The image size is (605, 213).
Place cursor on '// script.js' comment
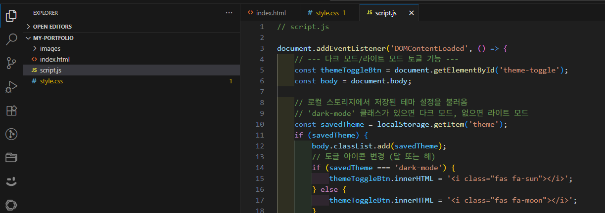pos(303,27)
